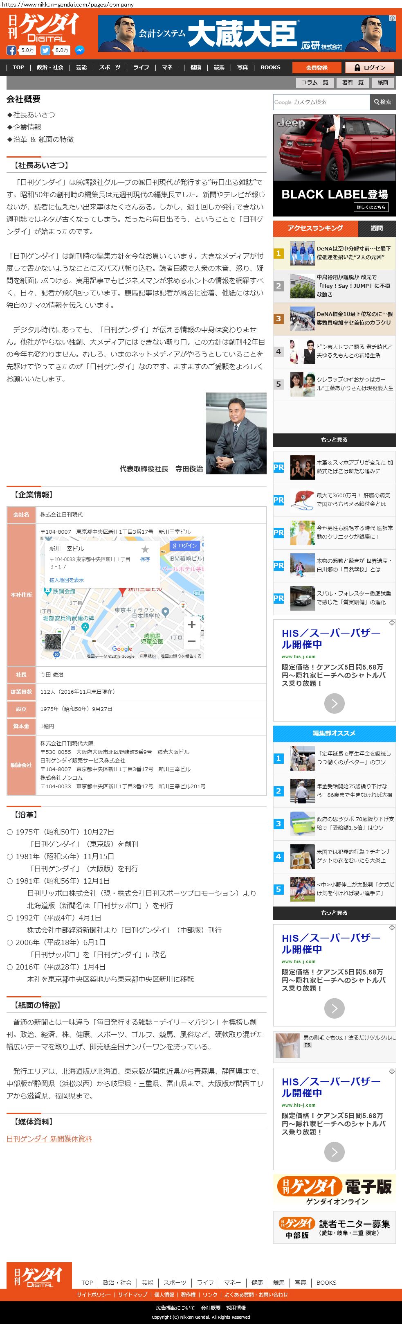Switch map to satellite view thumbnail
This screenshot has height=1324, width=402.
tap(53, 641)
